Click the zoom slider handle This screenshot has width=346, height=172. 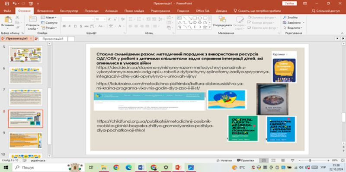coord(310,160)
